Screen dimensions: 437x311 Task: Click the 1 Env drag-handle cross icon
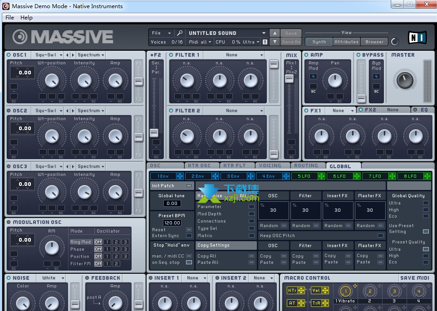pos(180,176)
